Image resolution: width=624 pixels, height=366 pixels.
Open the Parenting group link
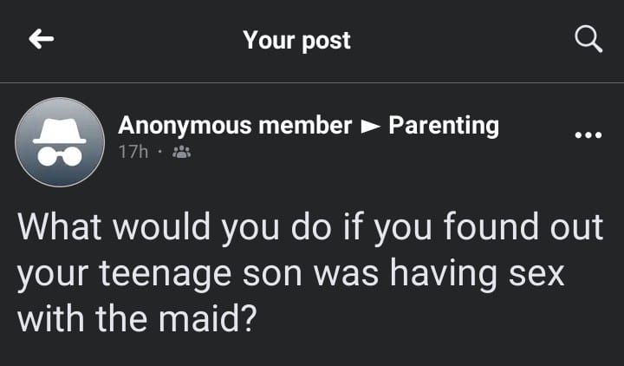(443, 126)
